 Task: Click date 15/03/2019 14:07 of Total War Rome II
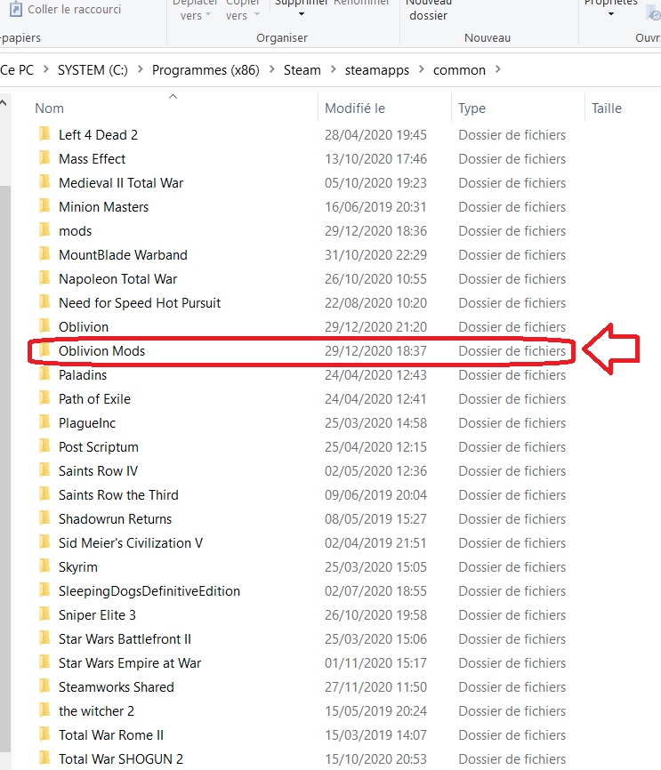[375, 735]
